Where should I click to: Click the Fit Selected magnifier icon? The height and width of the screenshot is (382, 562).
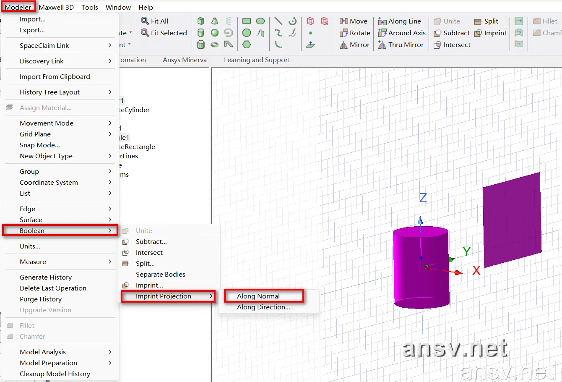[x=145, y=33]
